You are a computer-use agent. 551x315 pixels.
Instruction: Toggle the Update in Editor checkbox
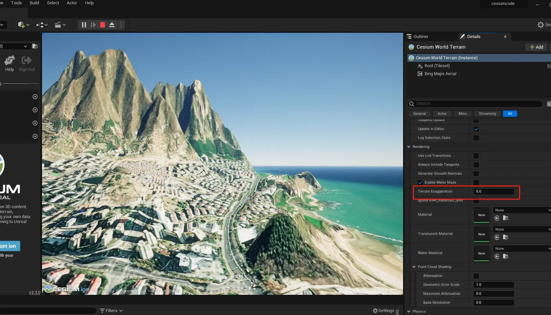tap(476, 129)
